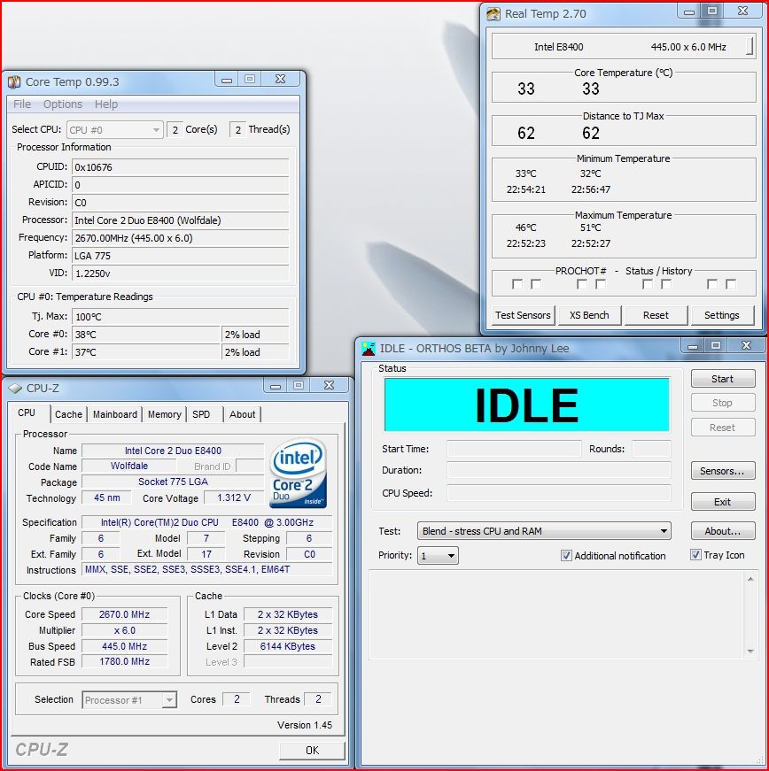Close the ORTHOS BETA window
The image size is (769, 771).
pyautogui.click(x=746, y=345)
